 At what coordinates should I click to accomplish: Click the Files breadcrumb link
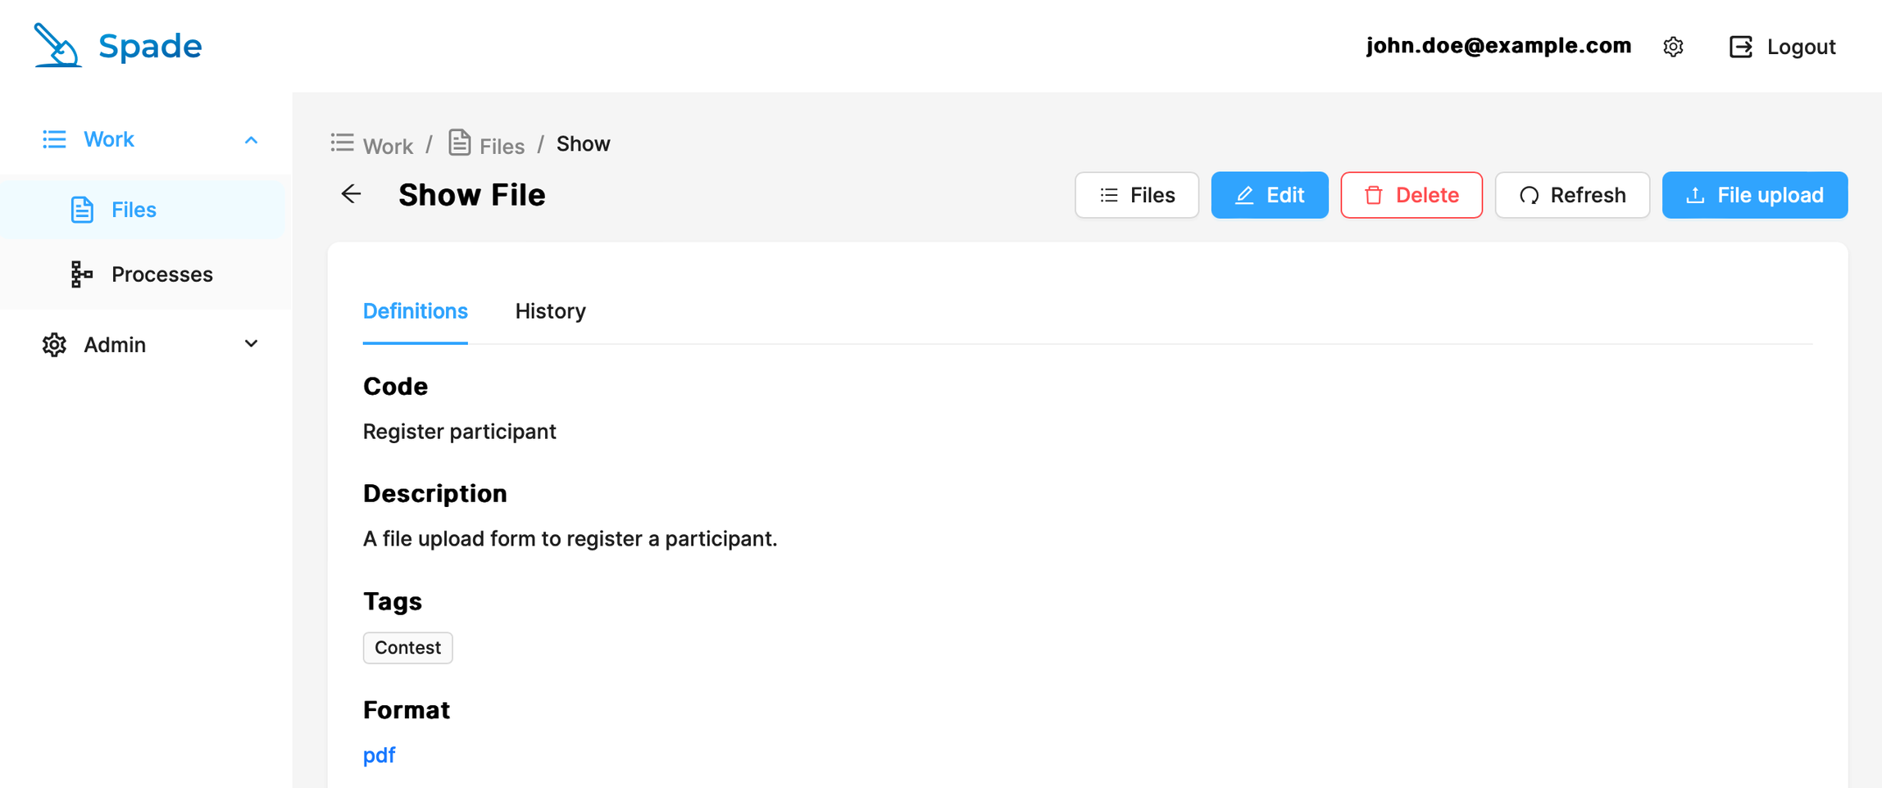[501, 146]
